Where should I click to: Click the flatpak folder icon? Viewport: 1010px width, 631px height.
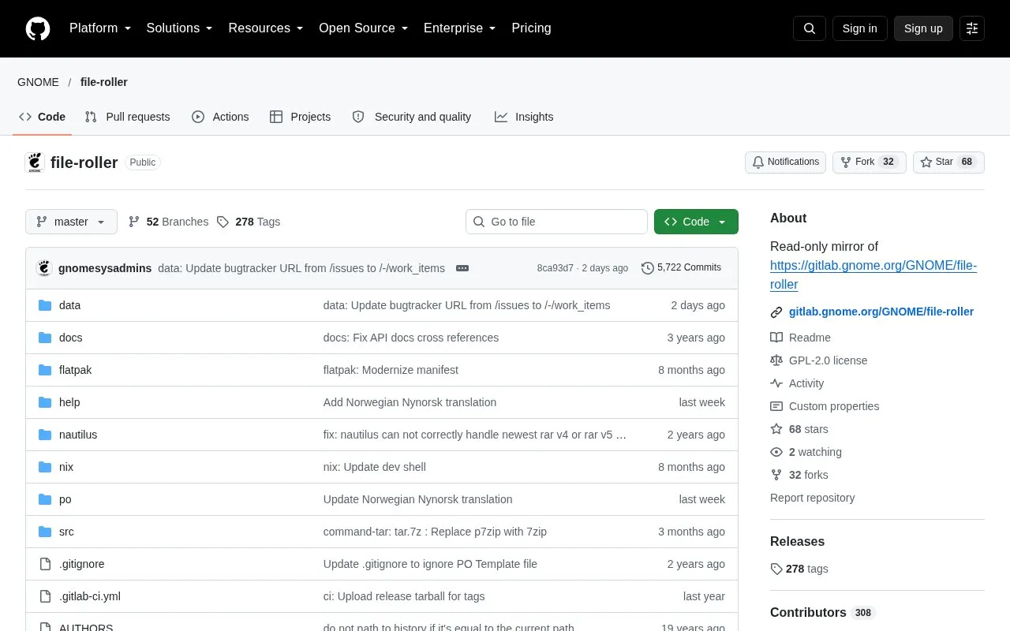(45, 370)
